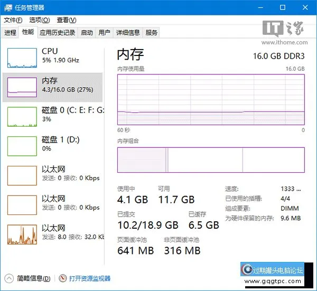Image resolution: width=317 pixels, height=291 pixels.
Task: Open the 选项(O) menu
Action: click(x=39, y=20)
